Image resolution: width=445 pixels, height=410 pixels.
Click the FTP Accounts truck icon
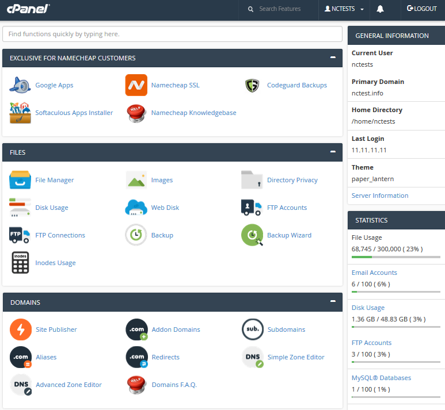click(x=252, y=208)
